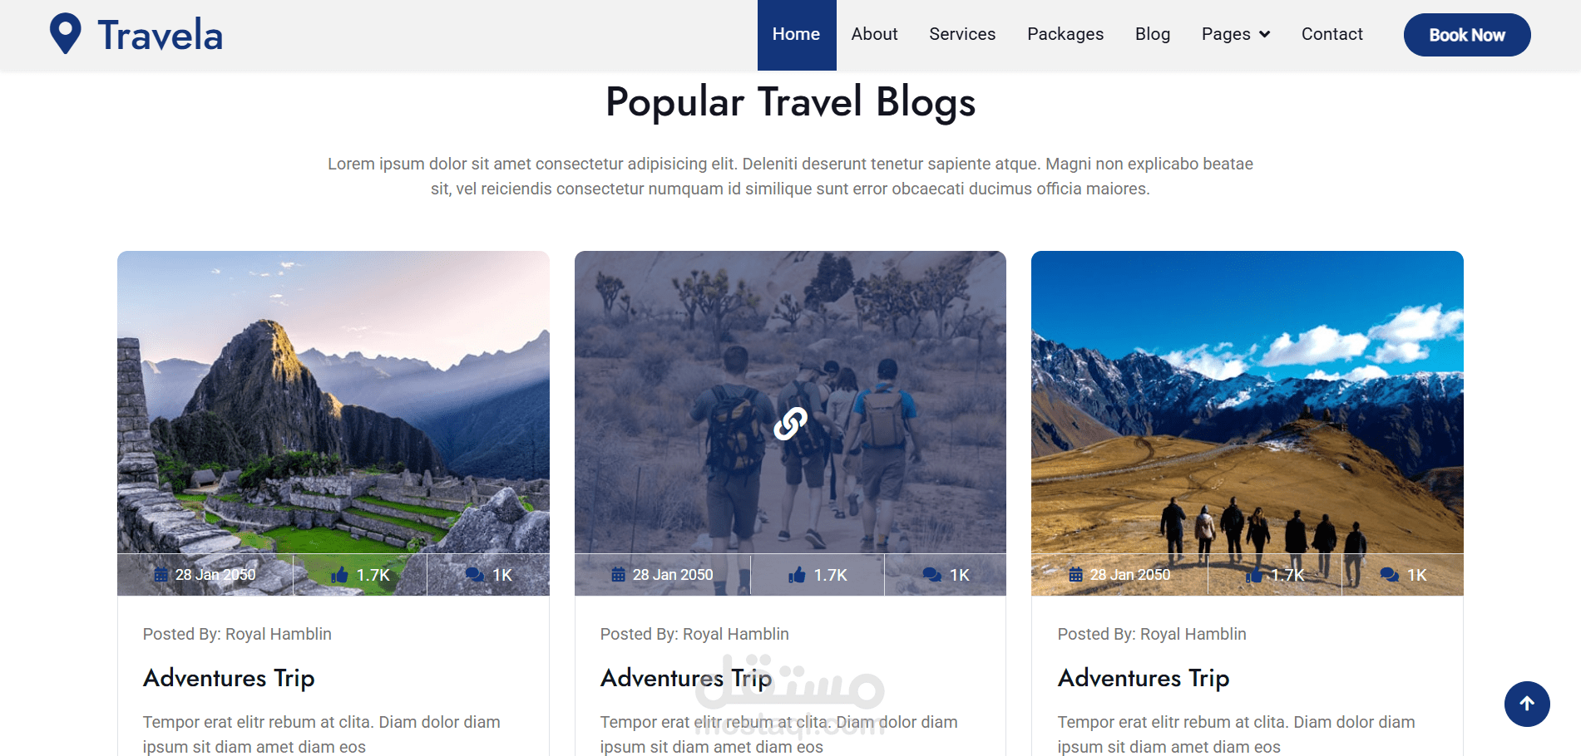Click the Machu Picchu blog thumbnail

[333, 402]
